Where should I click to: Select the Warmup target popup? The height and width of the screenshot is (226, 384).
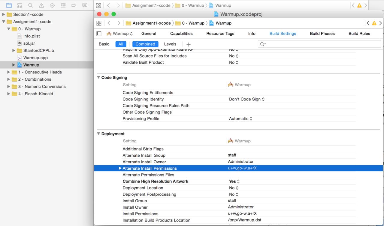[x=120, y=34]
